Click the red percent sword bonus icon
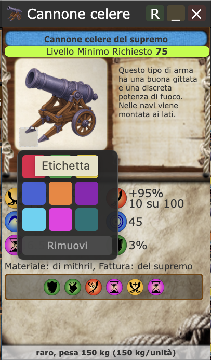Screen dimensions: 211x360 pos(94,287)
